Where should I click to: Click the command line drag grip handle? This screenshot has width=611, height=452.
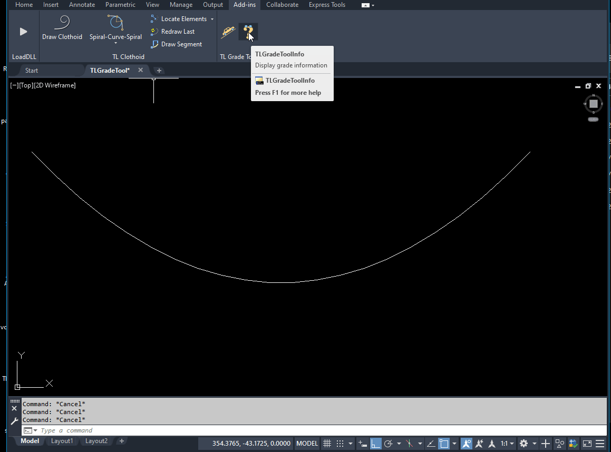pos(15,401)
